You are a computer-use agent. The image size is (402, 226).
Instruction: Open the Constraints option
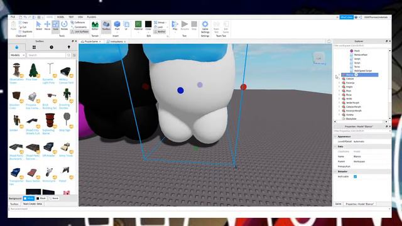click(x=79, y=27)
